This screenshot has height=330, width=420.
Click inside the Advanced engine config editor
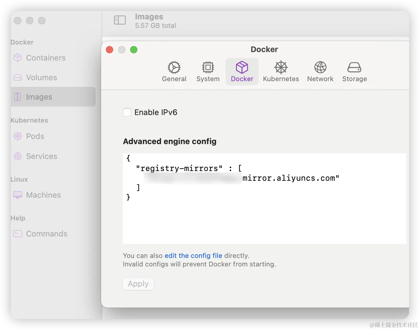tap(264, 199)
